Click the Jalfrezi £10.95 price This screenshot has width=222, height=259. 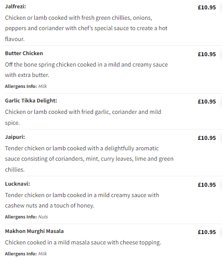(x=207, y=7)
